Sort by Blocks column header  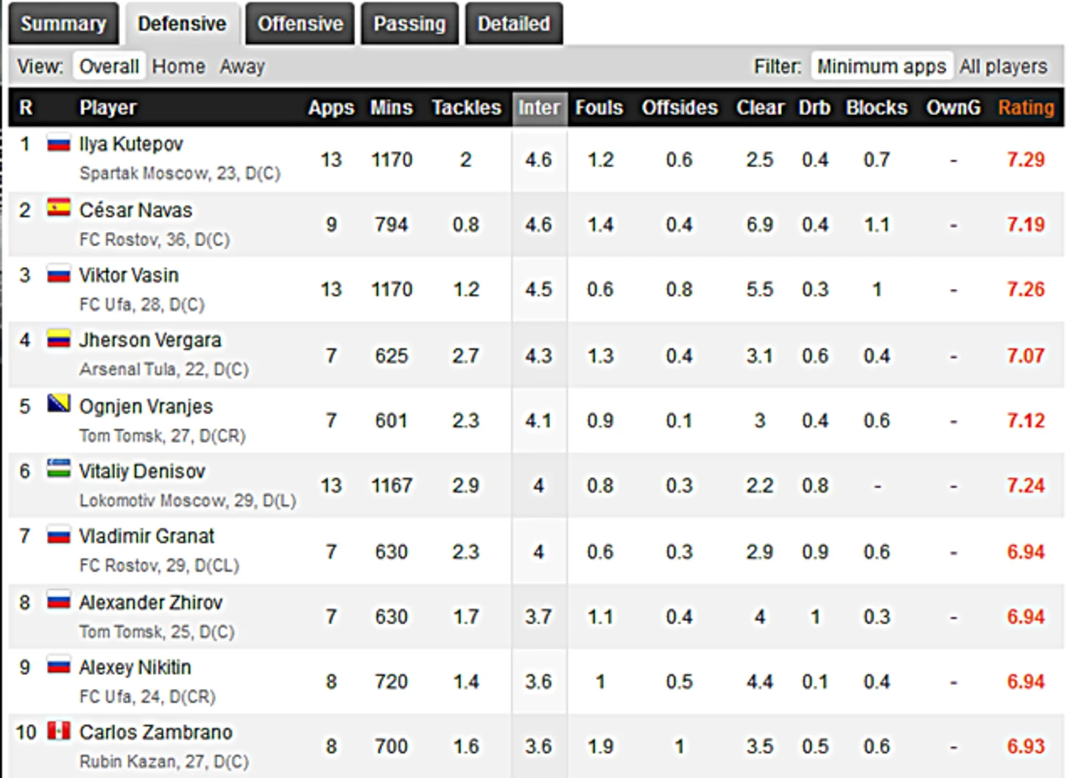[x=876, y=108]
